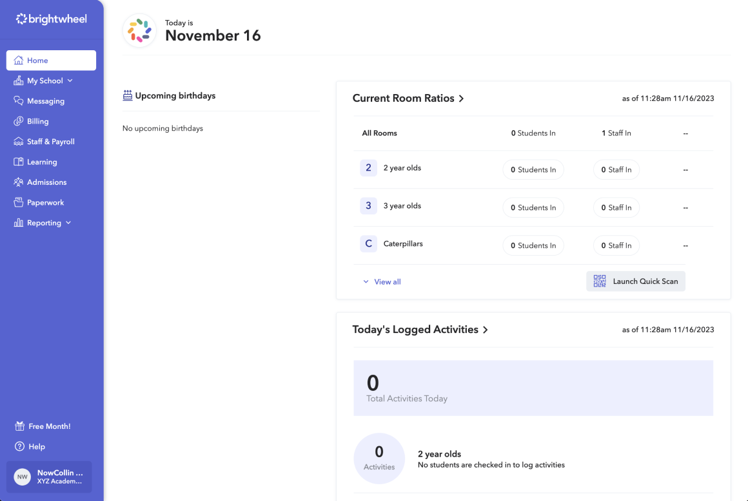Click the View all link

click(x=387, y=281)
